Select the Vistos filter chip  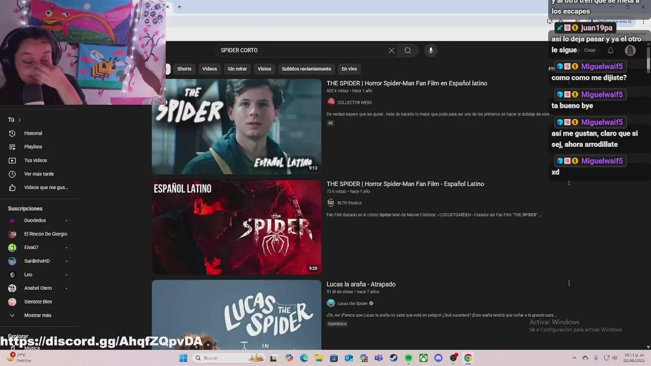(264, 69)
